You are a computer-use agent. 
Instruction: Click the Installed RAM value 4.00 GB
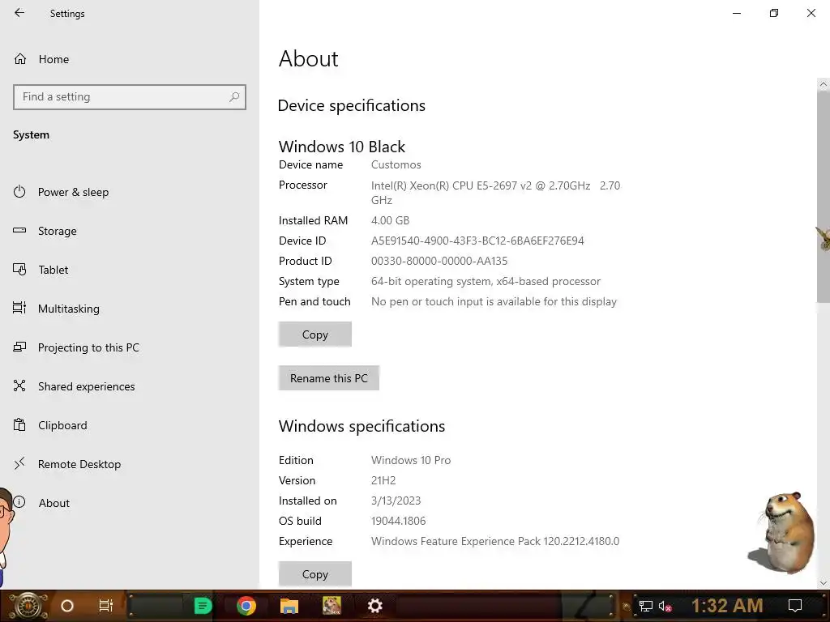click(x=390, y=220)
